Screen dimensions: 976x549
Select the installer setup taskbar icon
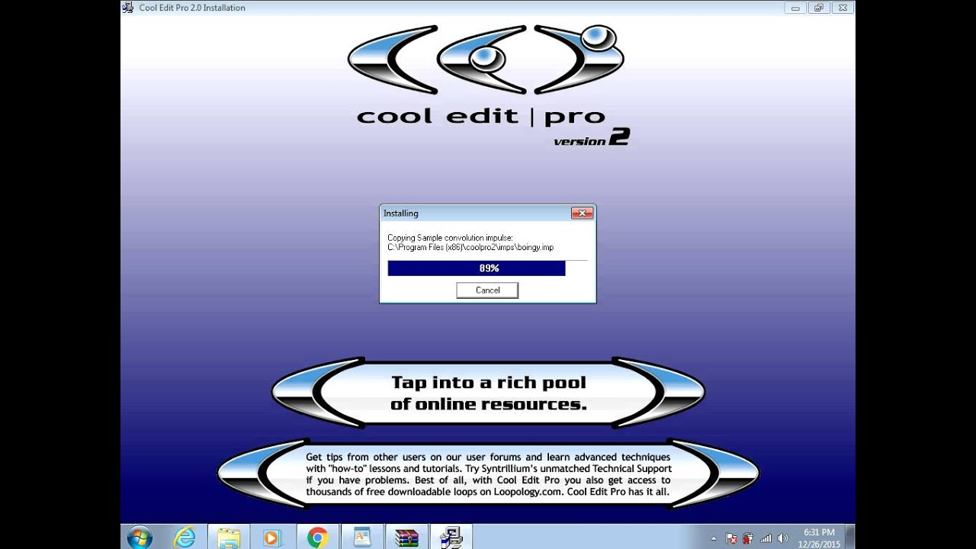451,538
